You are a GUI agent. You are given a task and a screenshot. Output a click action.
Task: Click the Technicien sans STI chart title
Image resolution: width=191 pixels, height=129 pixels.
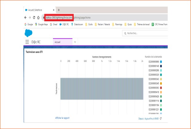point(34,52)
